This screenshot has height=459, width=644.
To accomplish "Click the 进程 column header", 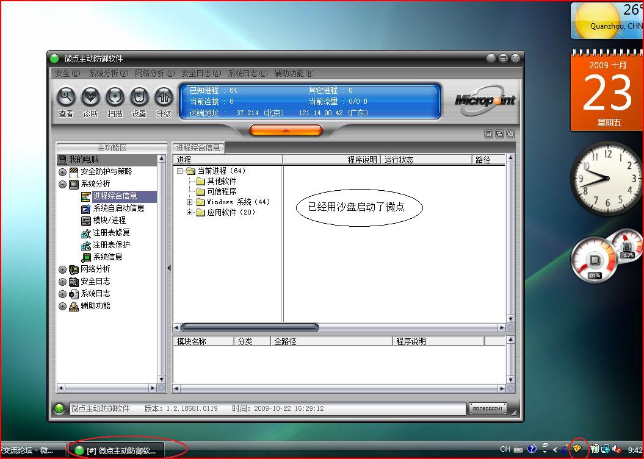I will [x=228, y=160].
